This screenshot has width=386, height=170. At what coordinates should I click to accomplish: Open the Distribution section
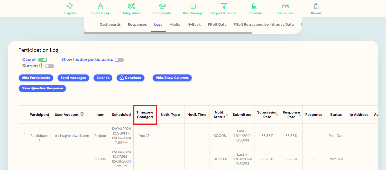coord(286,9)
